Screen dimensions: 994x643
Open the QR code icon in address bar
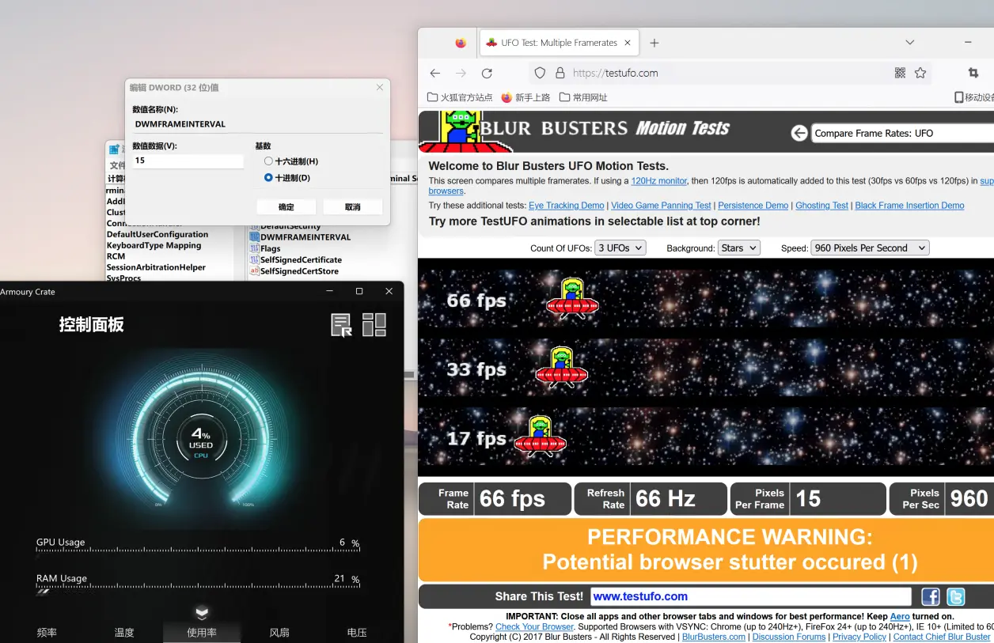pos(900,73)
